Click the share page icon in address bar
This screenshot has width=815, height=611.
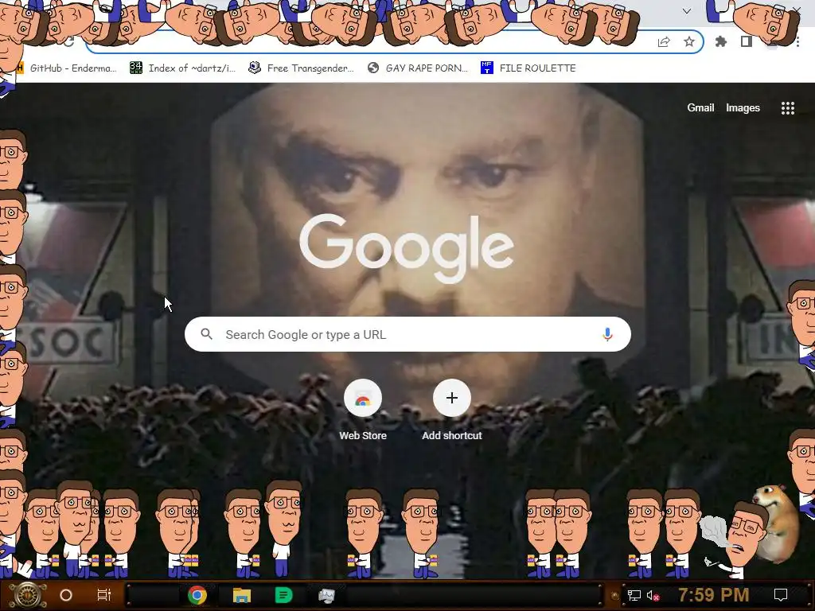tap(664, 42)
